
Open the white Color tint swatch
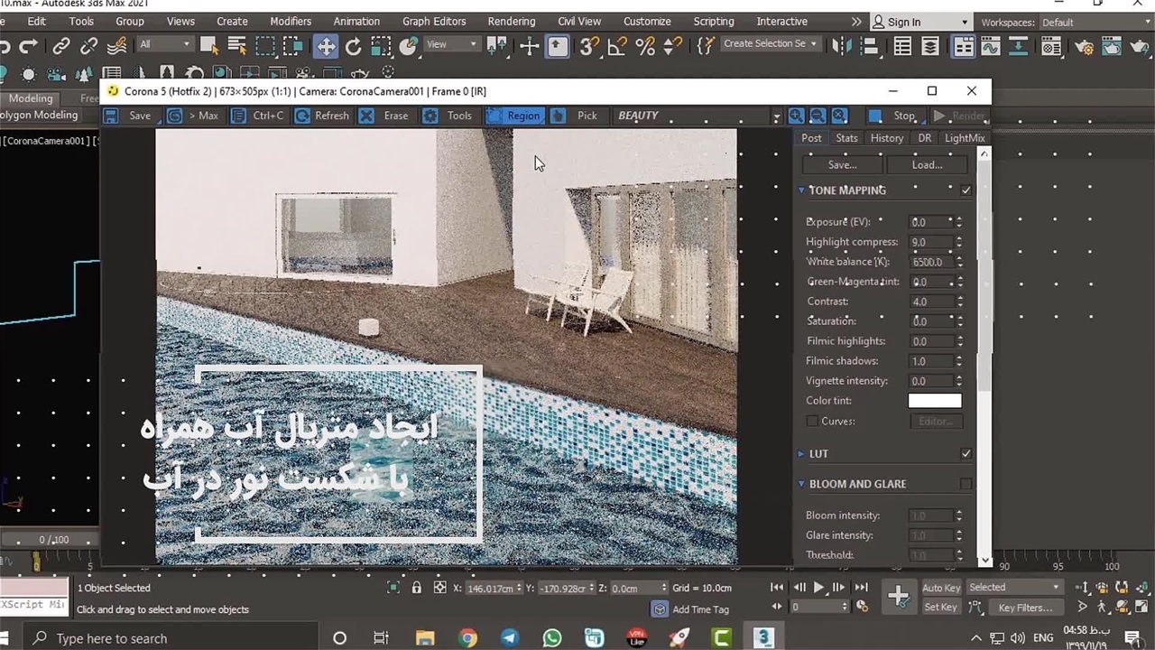[934, 401]
